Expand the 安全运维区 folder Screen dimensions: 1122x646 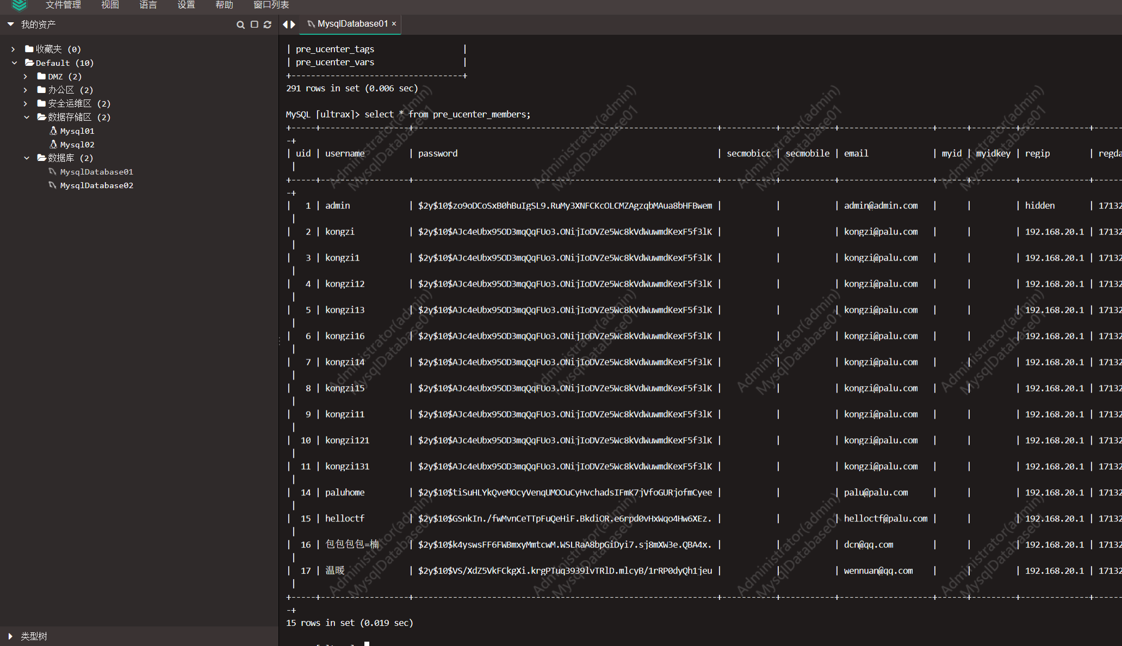pos(26,103)
